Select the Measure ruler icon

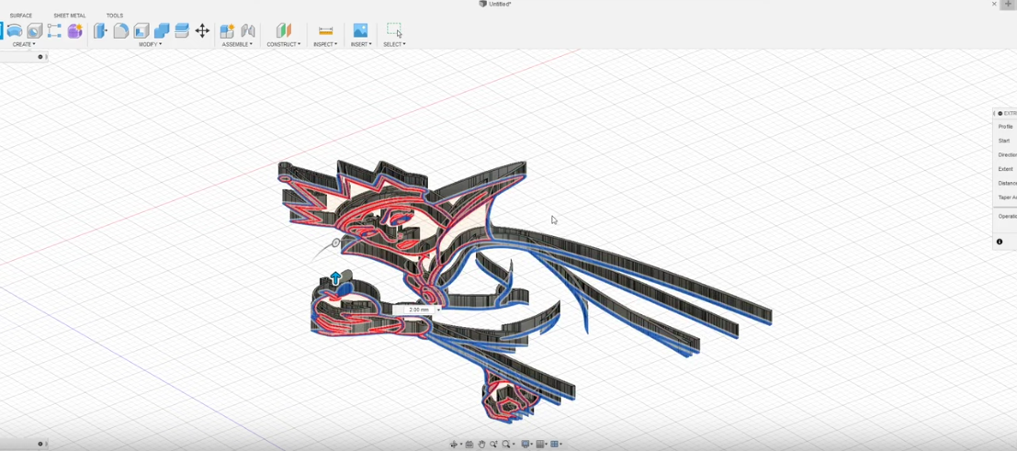point(325,30)
